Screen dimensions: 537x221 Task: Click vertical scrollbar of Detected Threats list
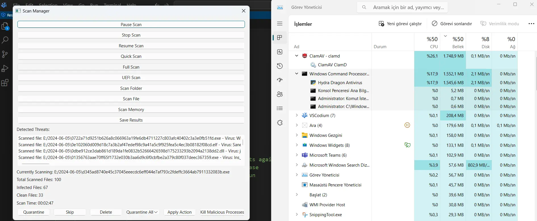click(x=243, y=142)
